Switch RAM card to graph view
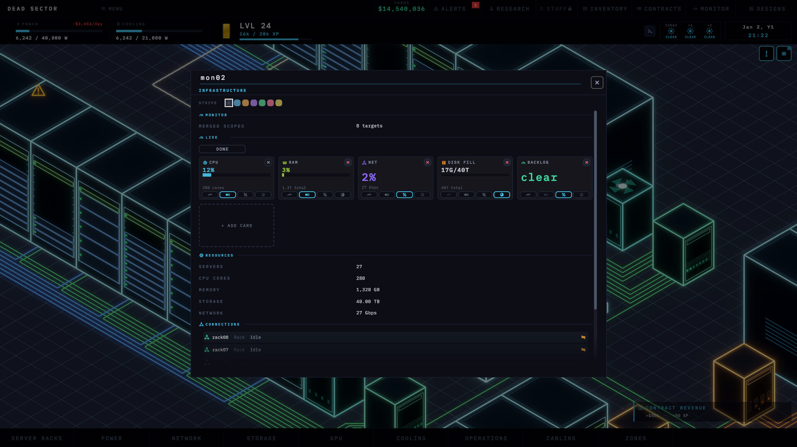Image resolution: width=797 pixels, height=447 pixels. 290,195
